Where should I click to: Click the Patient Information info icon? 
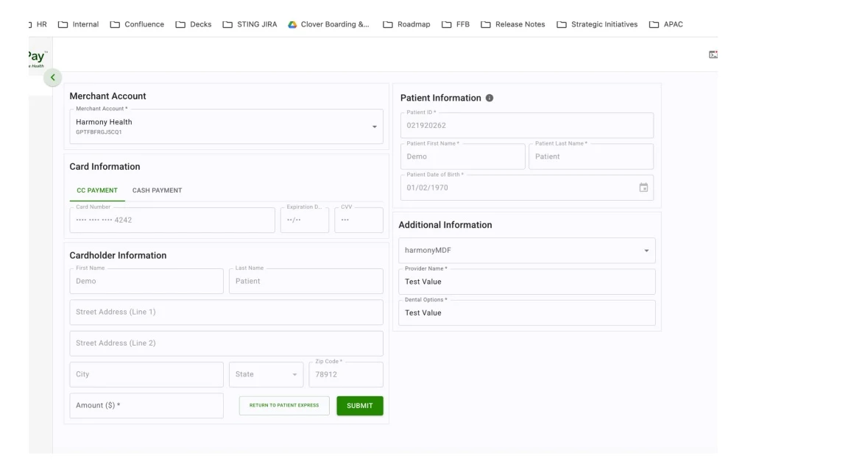click(x=490, y=98)
